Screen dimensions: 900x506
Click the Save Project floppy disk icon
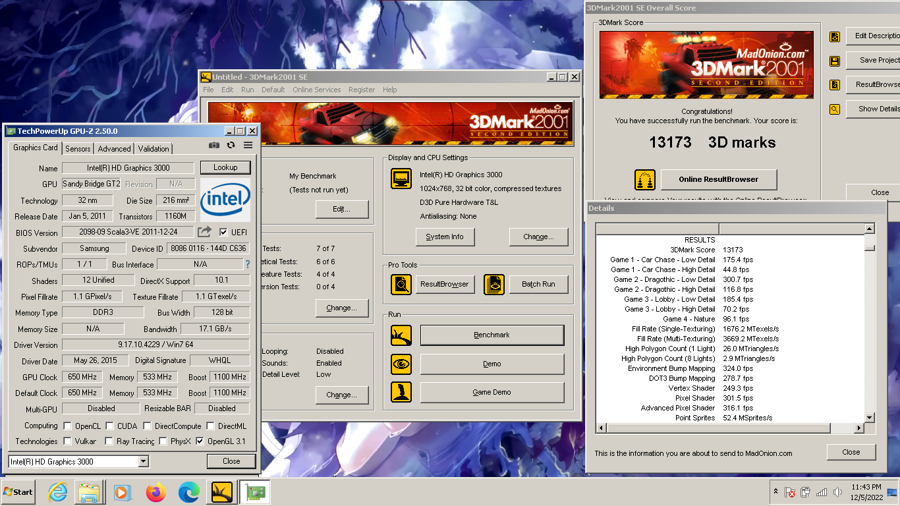[835, 61]
